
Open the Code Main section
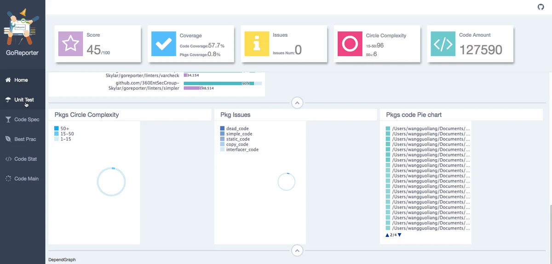pyautogui.click(x=23, y=179)
